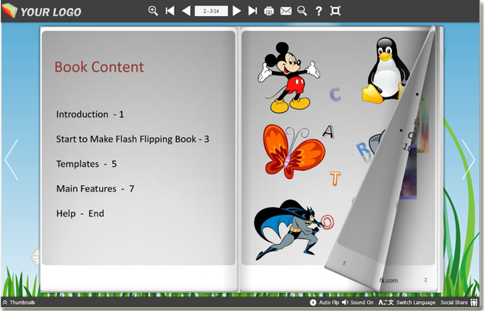Click the page number input field

point(211,11)
